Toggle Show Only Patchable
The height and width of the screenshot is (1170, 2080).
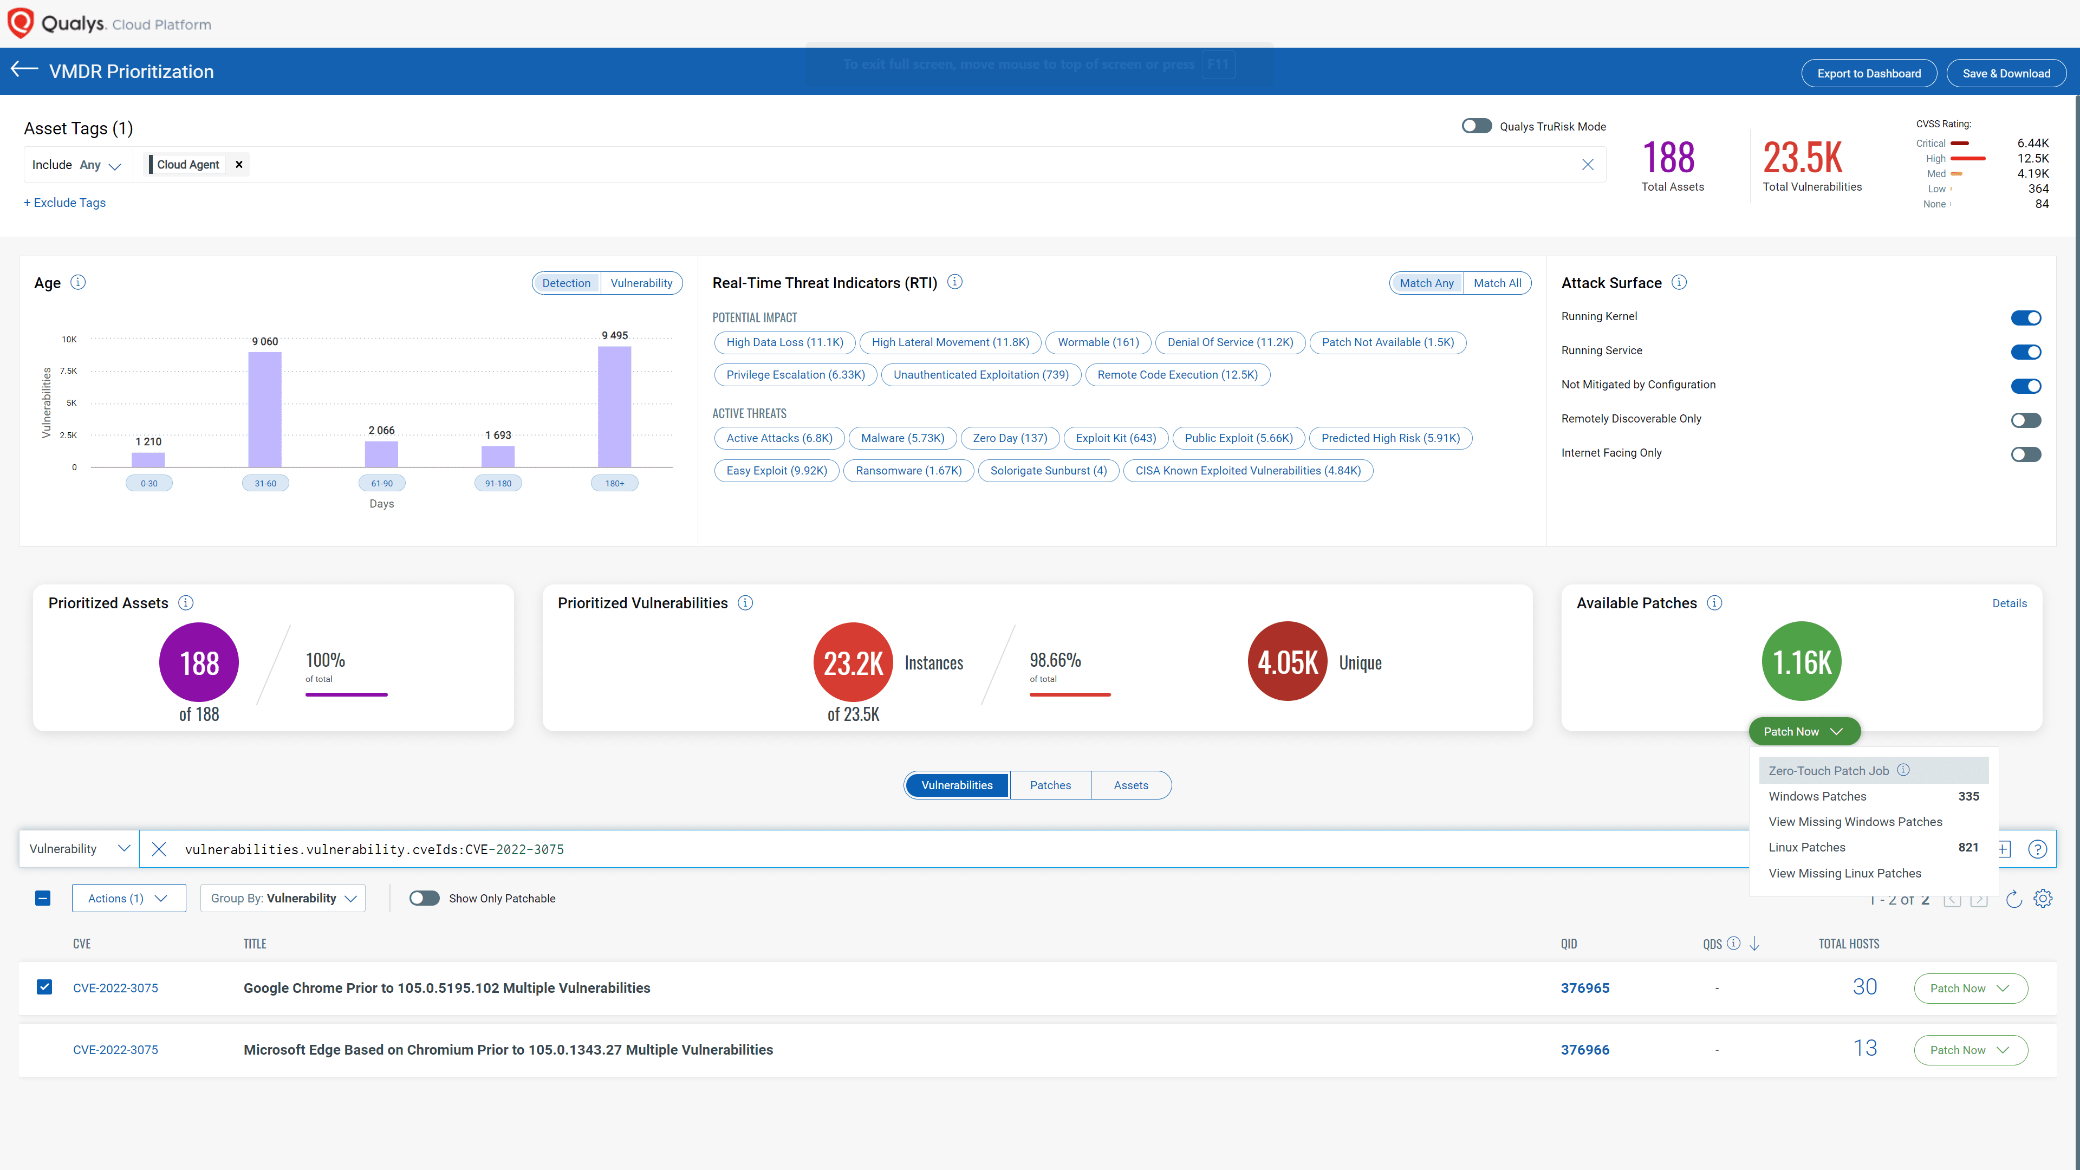(424, 898)
